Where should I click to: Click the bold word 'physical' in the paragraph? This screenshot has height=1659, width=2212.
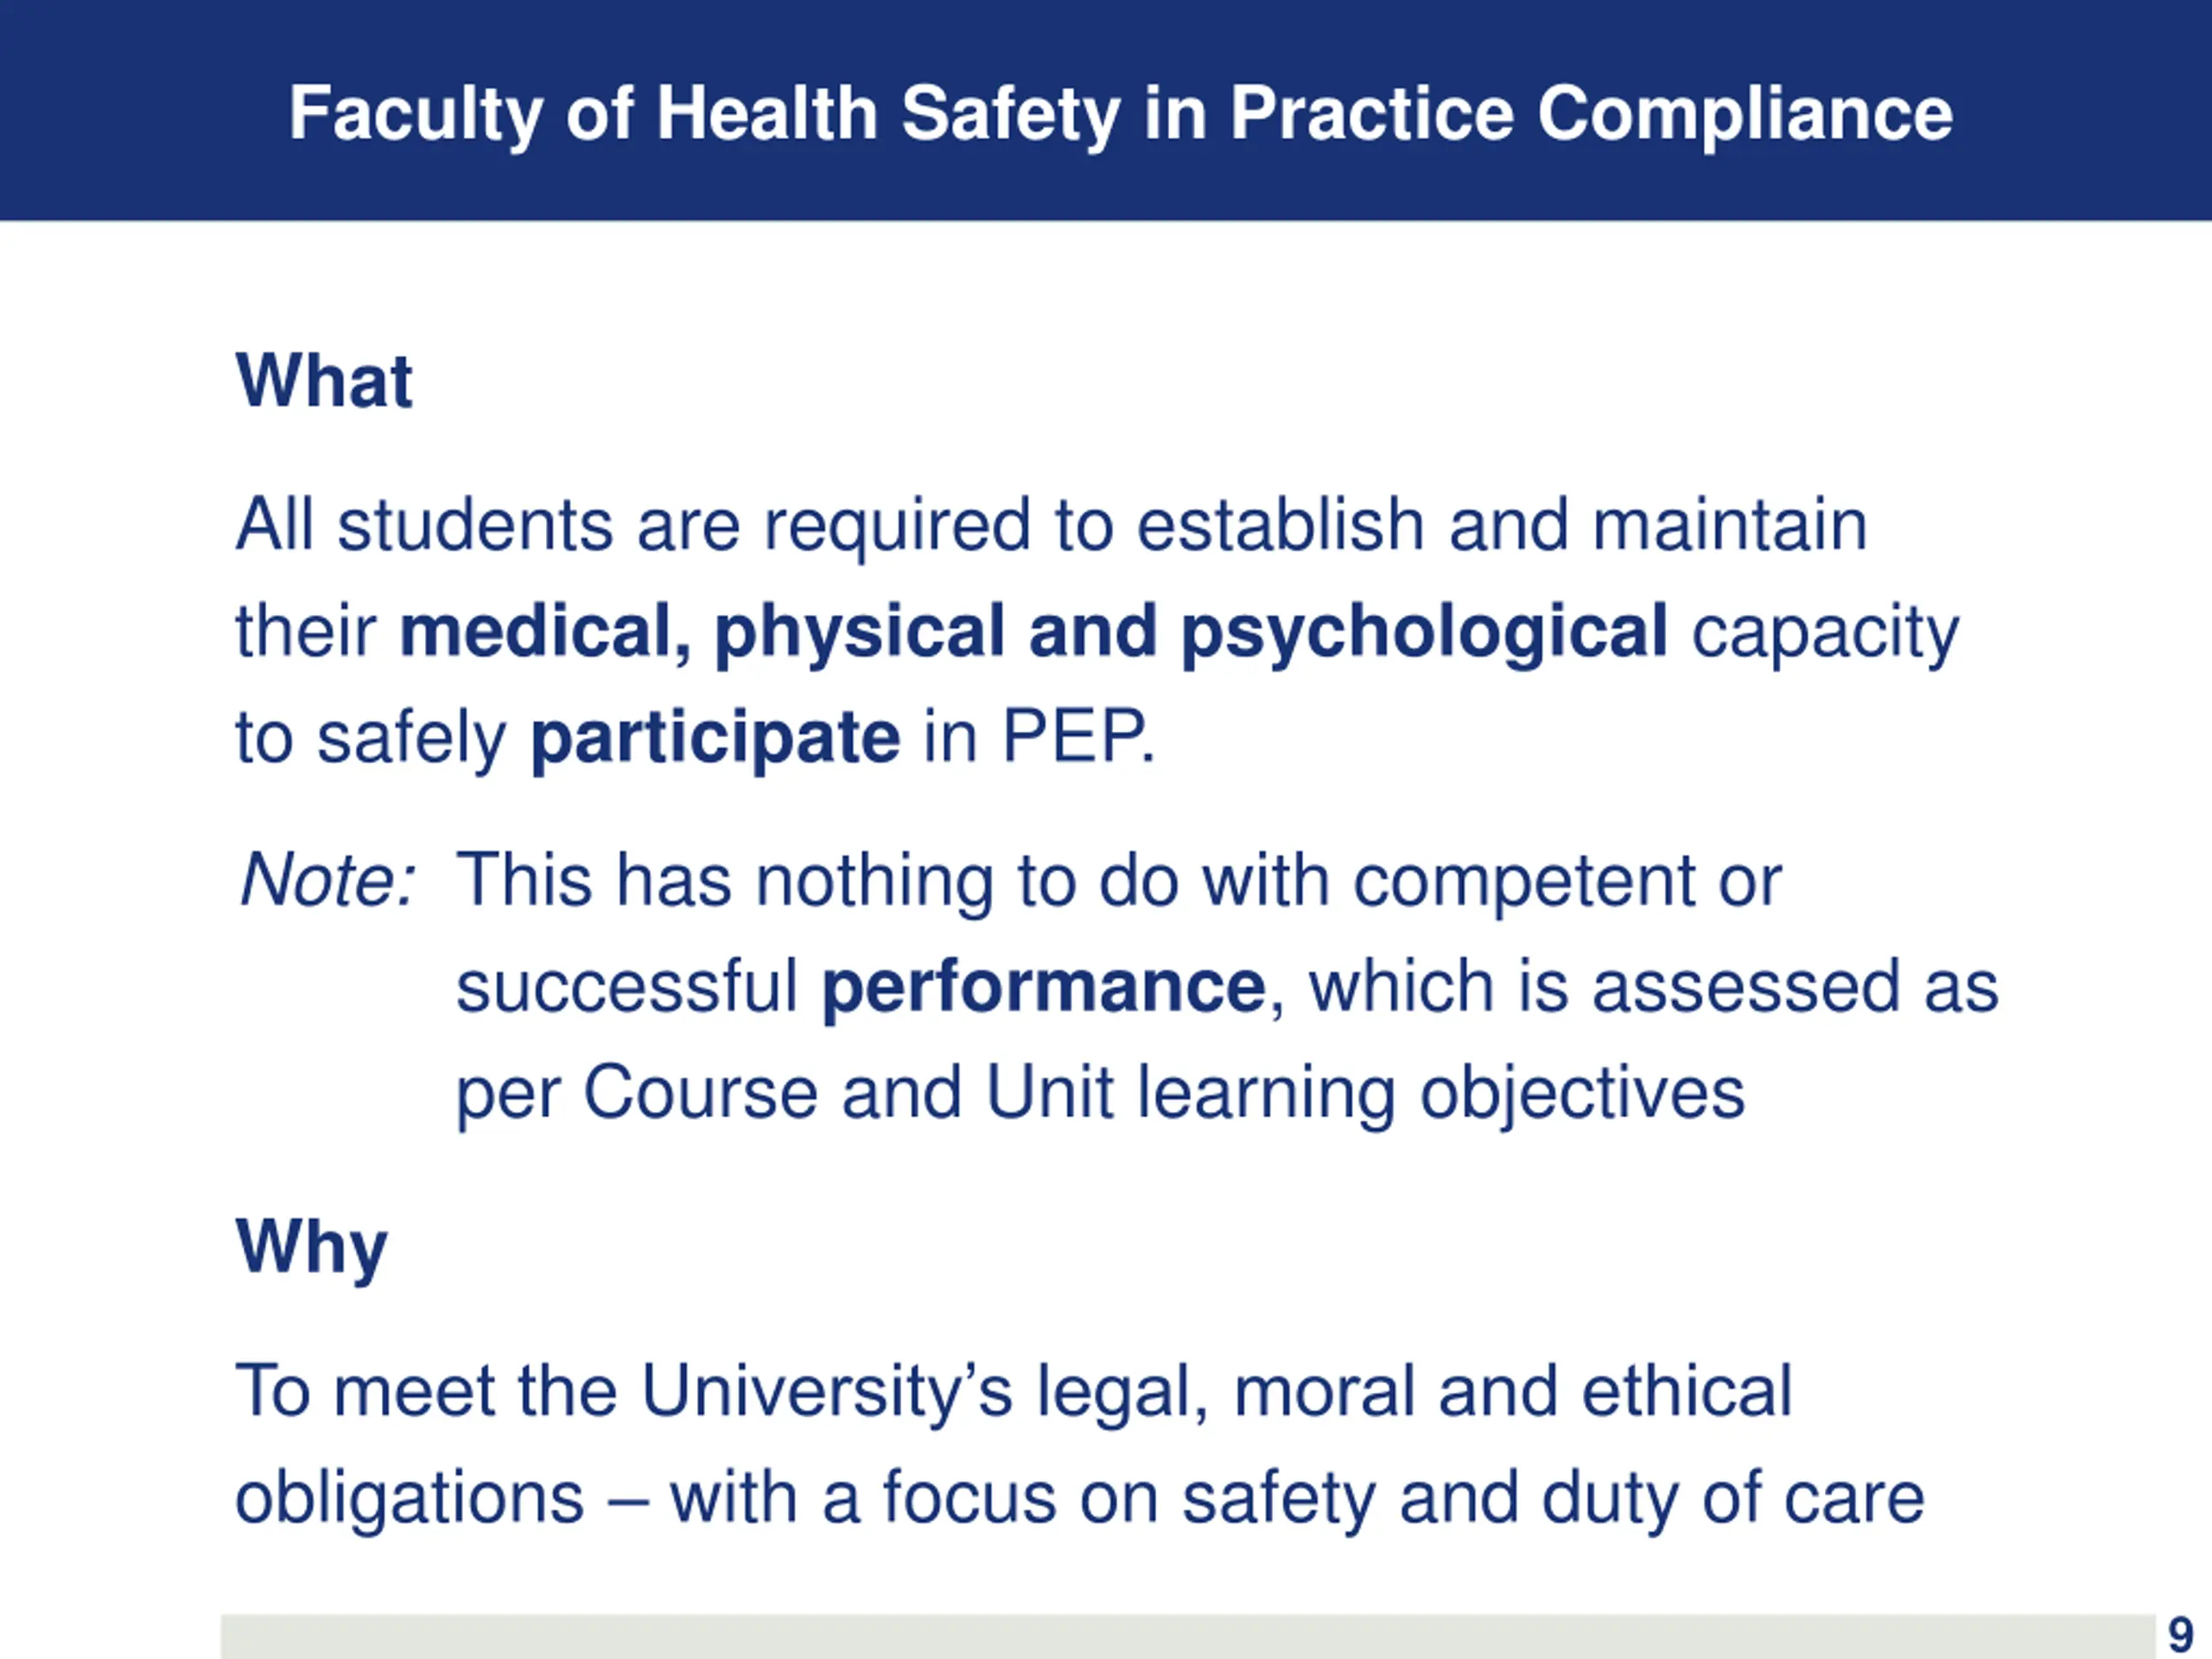[859, 632]
